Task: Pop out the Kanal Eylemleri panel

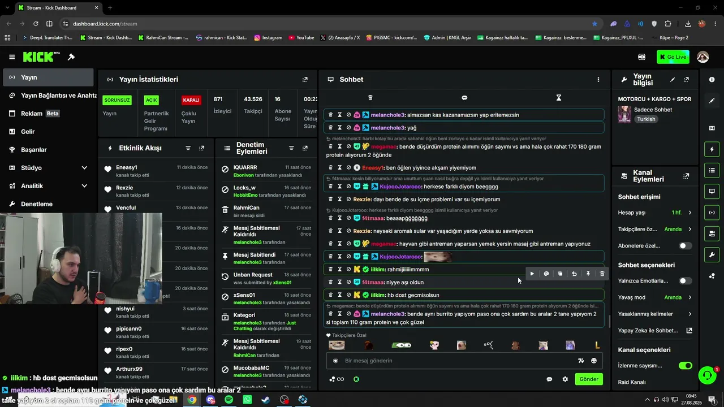Action: [686, 176]
